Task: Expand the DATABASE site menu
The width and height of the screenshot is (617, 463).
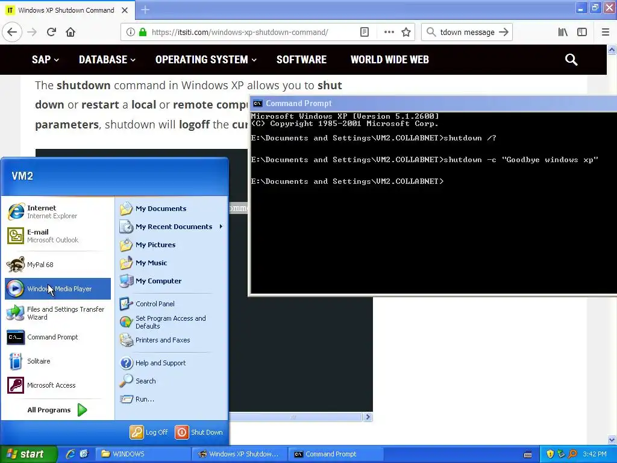Action: 107,60
